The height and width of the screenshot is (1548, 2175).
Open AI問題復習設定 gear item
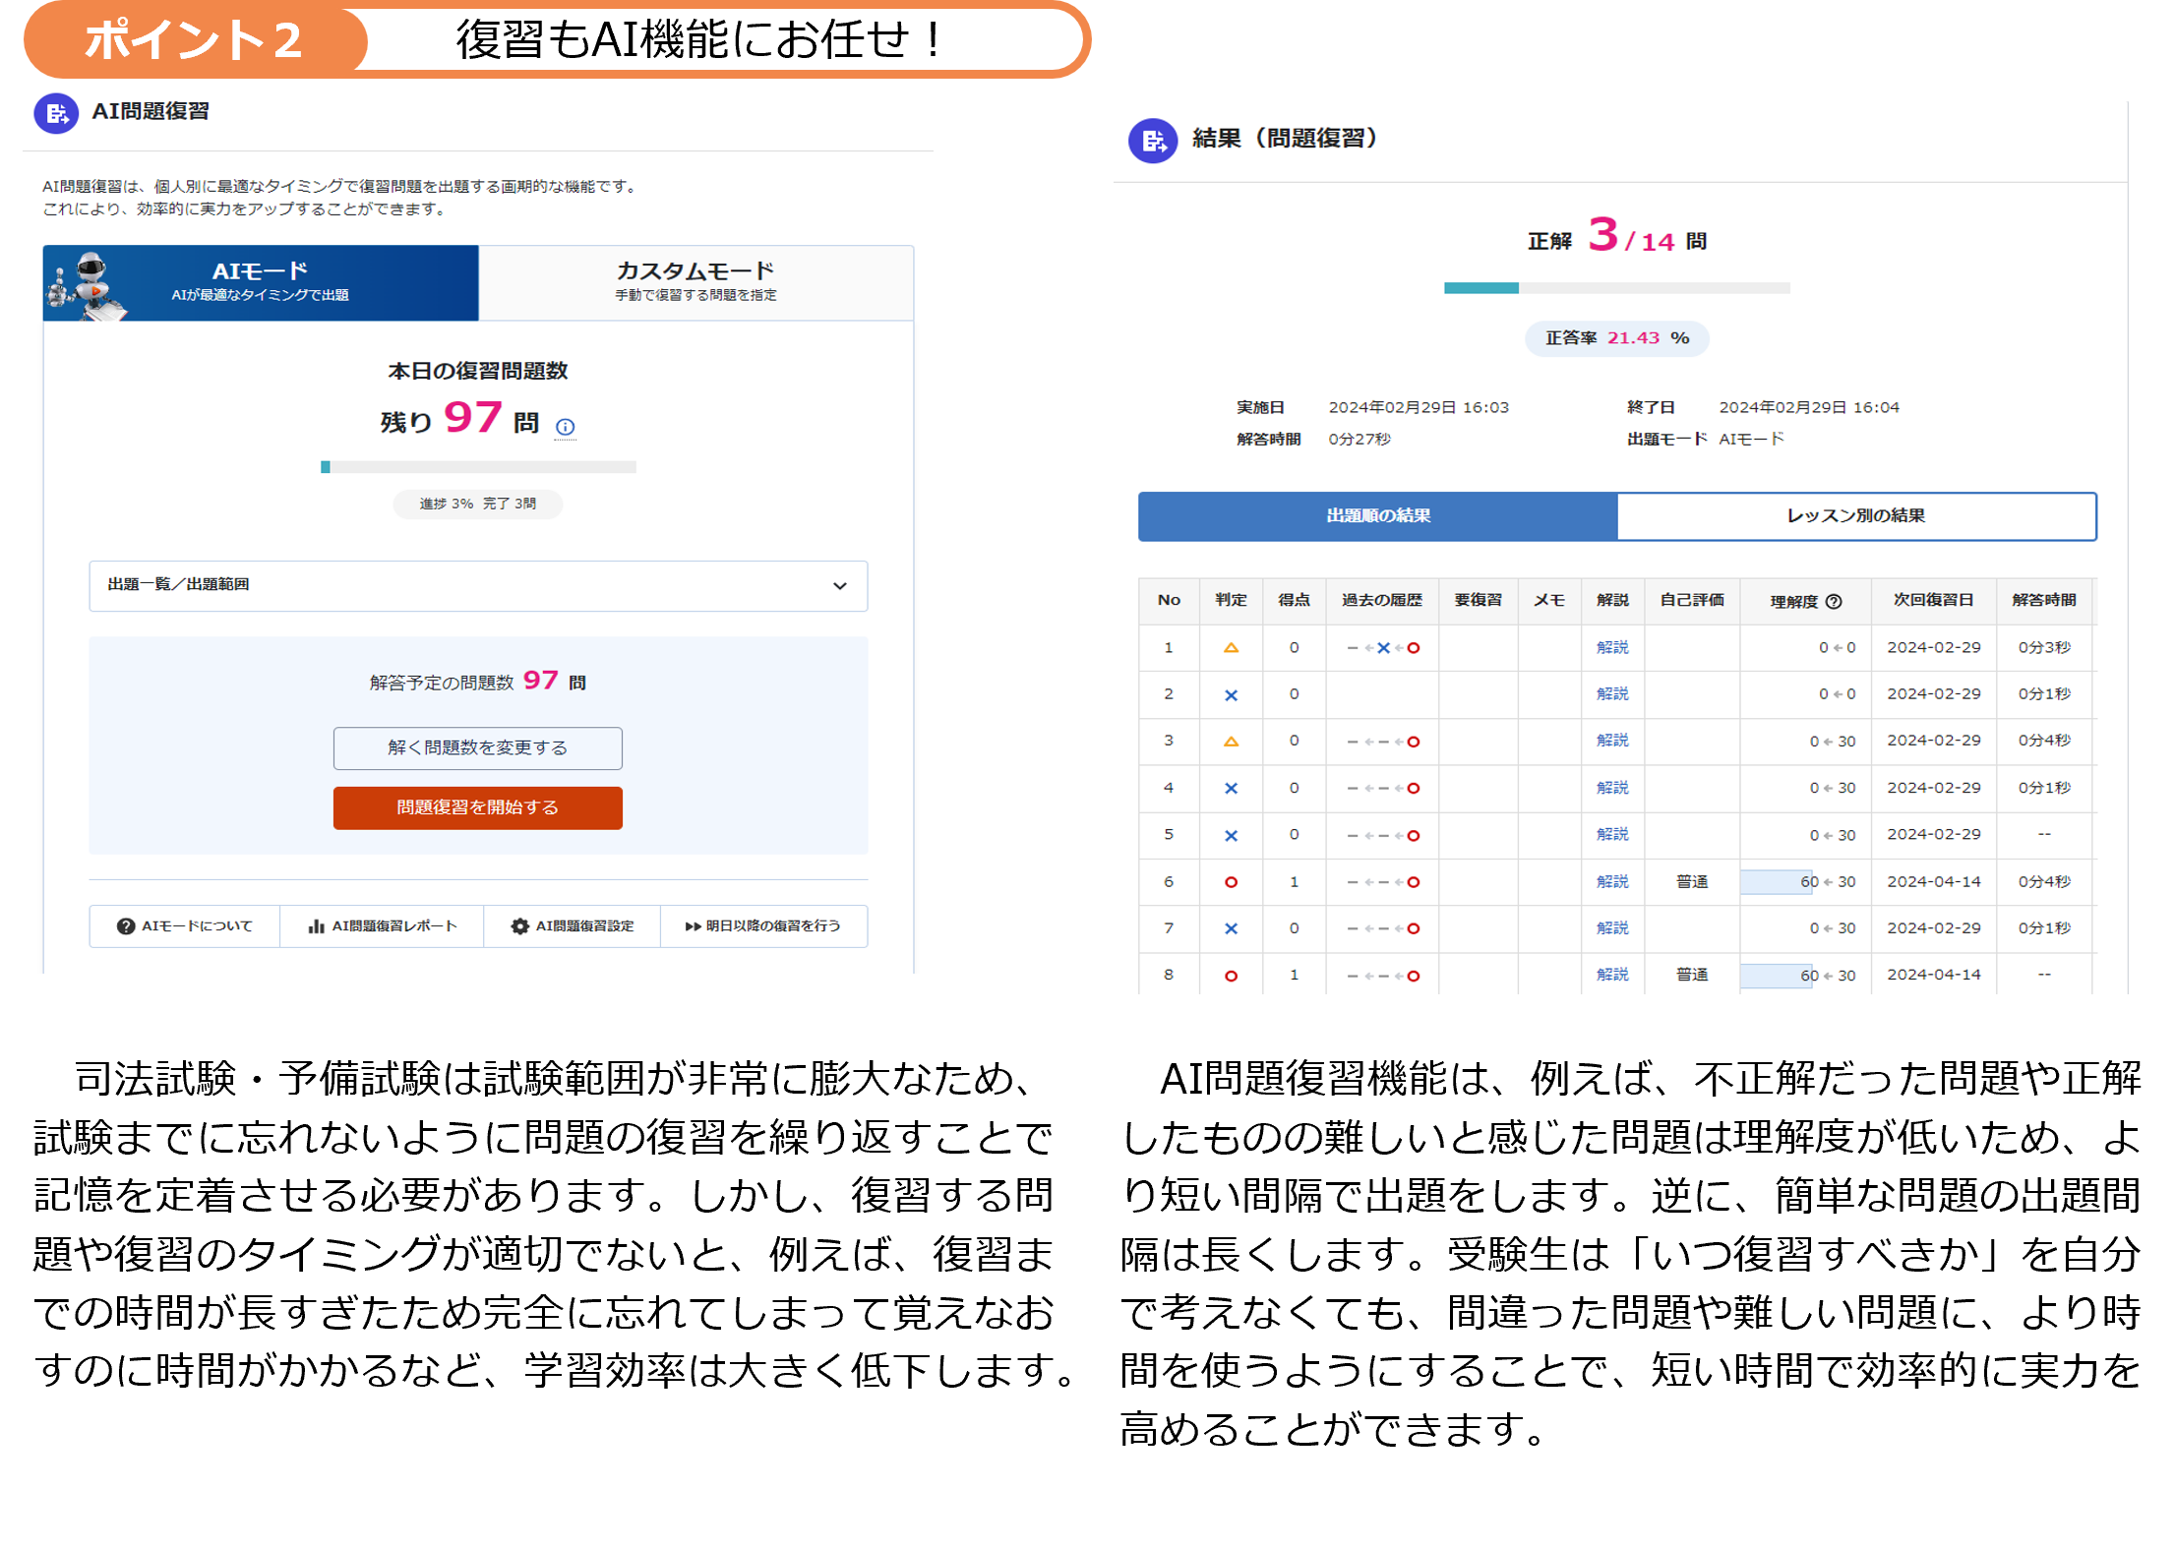[572, 926]
